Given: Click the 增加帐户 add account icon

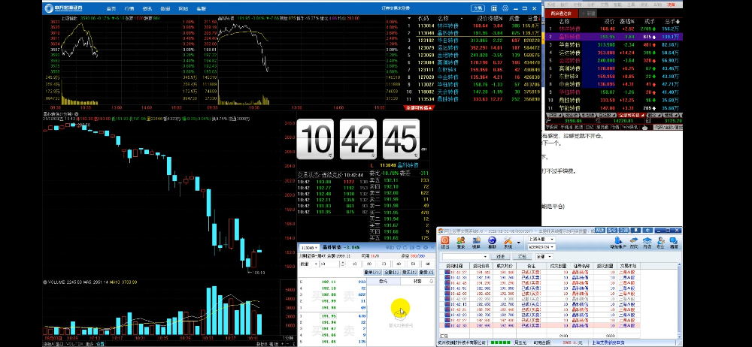Looking at the screenshot, I should (x=619, y=243).
